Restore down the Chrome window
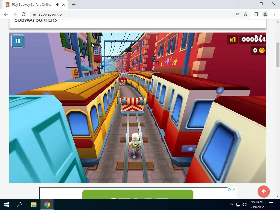This screenshot has height=210, width=280. click(x=261, y=4)
